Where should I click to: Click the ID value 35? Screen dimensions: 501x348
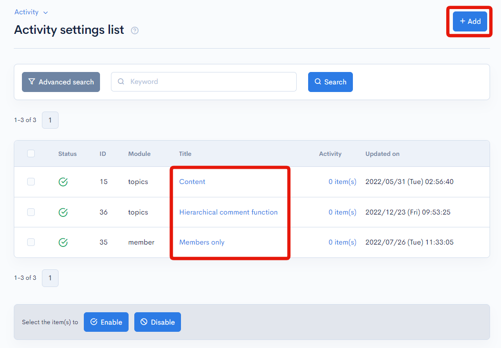coord(103,242)
